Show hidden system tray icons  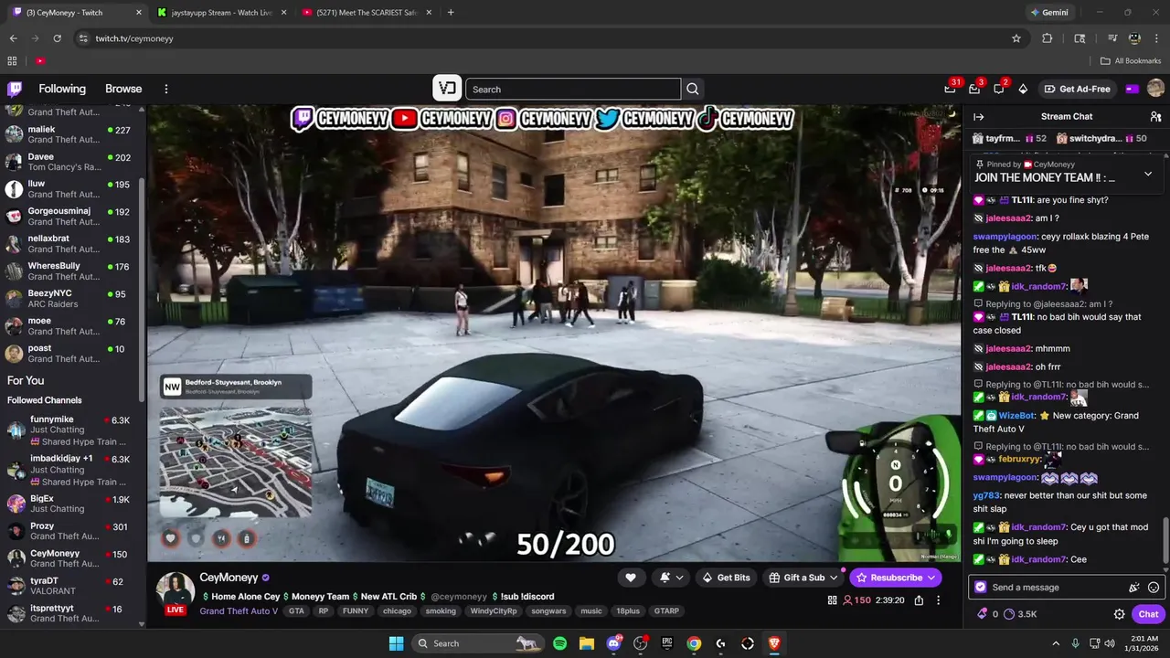click(1056, 643)
